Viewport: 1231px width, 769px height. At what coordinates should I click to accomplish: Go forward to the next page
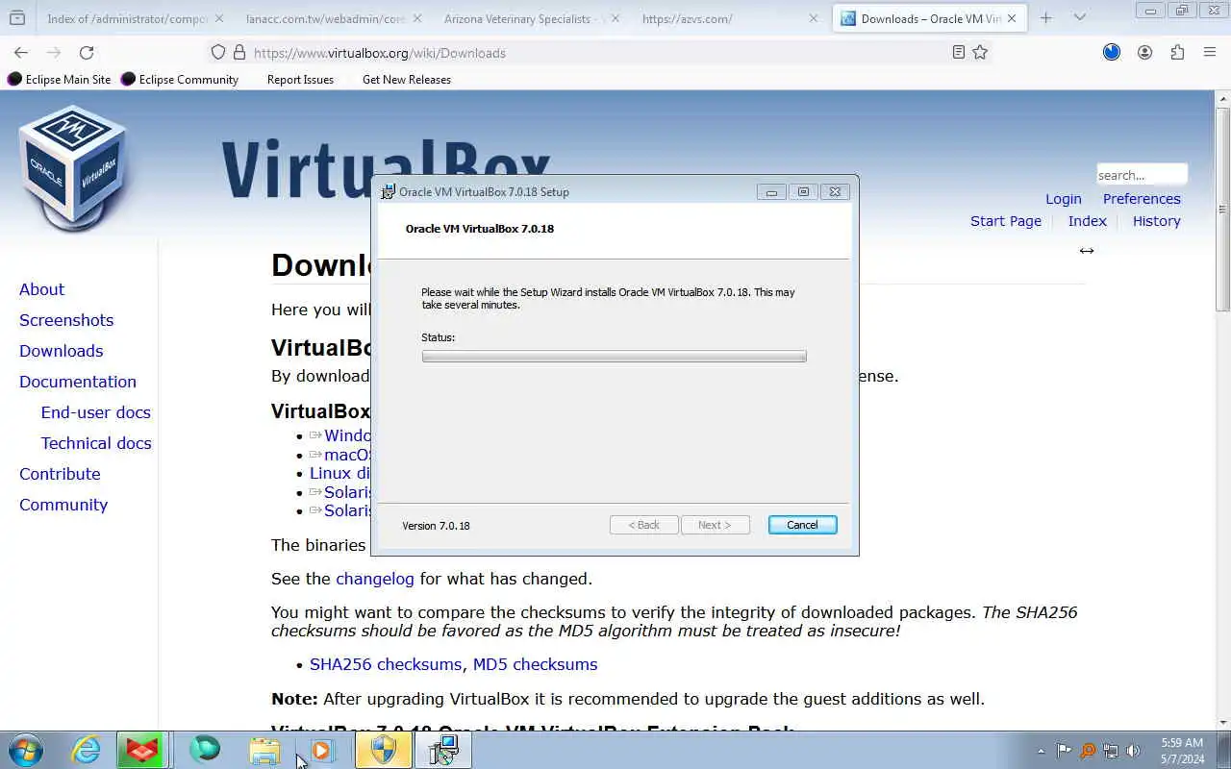click(54, 53)
